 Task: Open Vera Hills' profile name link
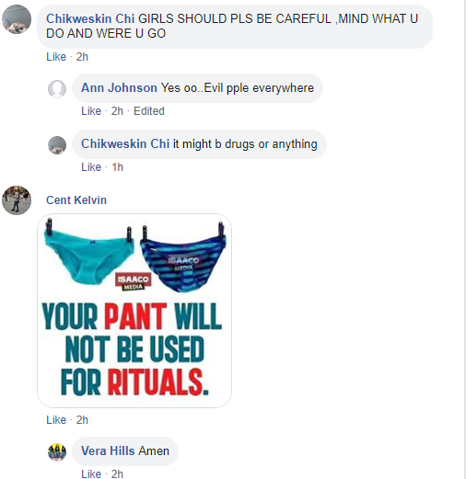click(108, 450)
